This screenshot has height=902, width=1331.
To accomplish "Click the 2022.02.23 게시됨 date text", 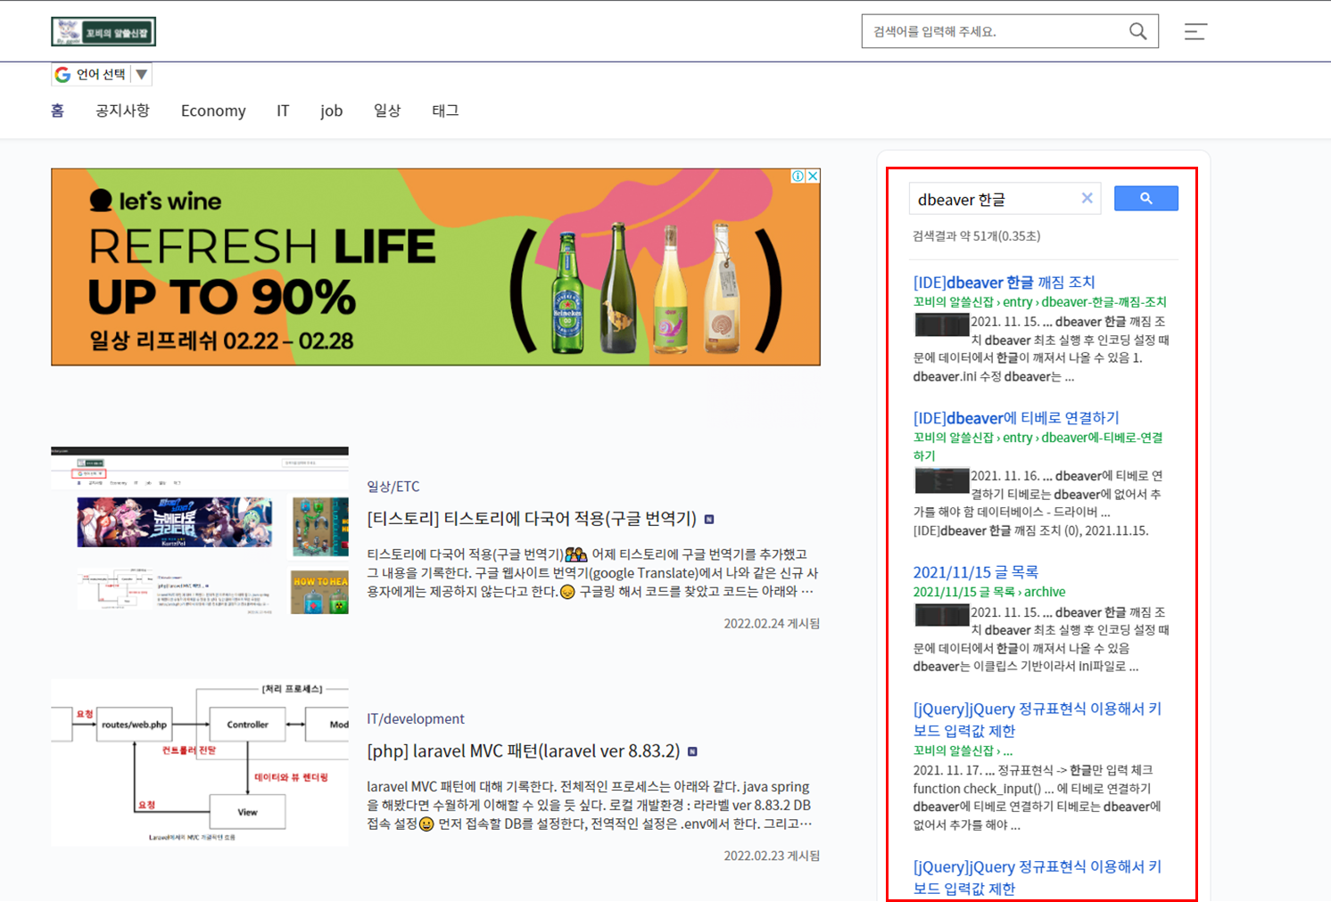I will point(772,856).
